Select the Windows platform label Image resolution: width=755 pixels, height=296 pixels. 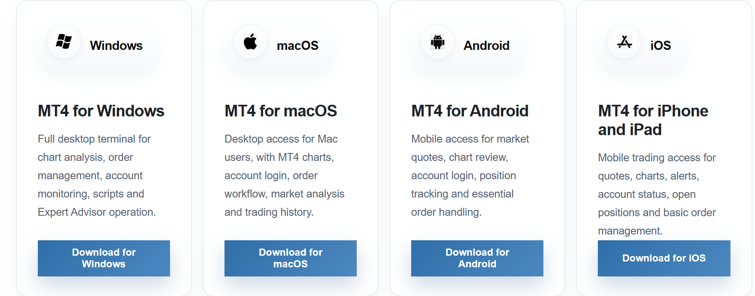pyautogui.click(x=116, y=45)
